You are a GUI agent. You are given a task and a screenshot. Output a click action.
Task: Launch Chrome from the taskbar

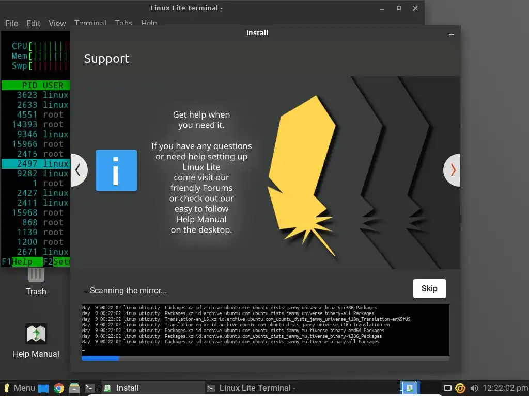coord(59,388)
